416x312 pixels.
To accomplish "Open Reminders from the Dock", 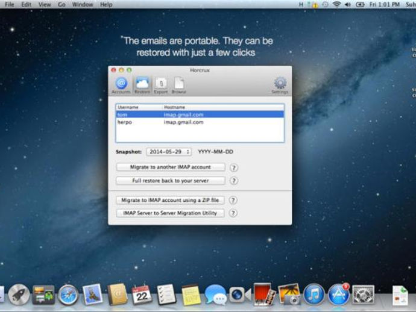I will coord(166,295).
